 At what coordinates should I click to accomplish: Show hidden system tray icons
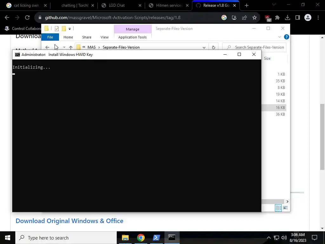pyautogui.click(x=269, y=238)
